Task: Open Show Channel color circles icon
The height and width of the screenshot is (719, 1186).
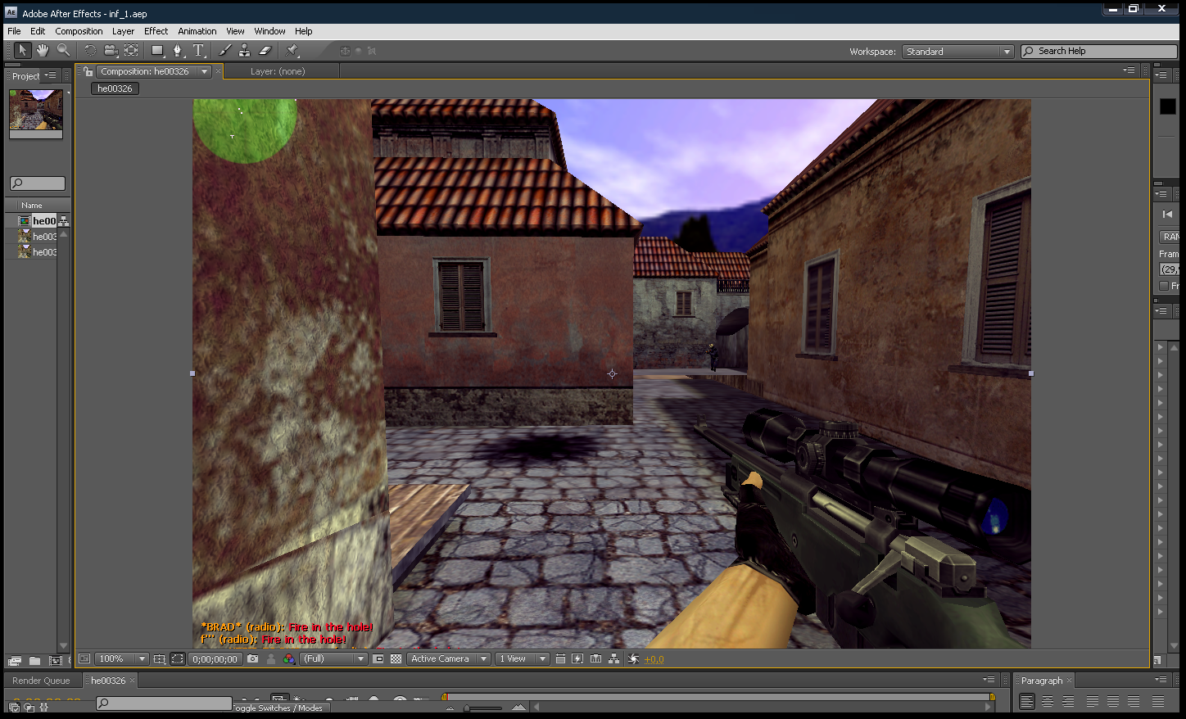Action: point(288,658)
